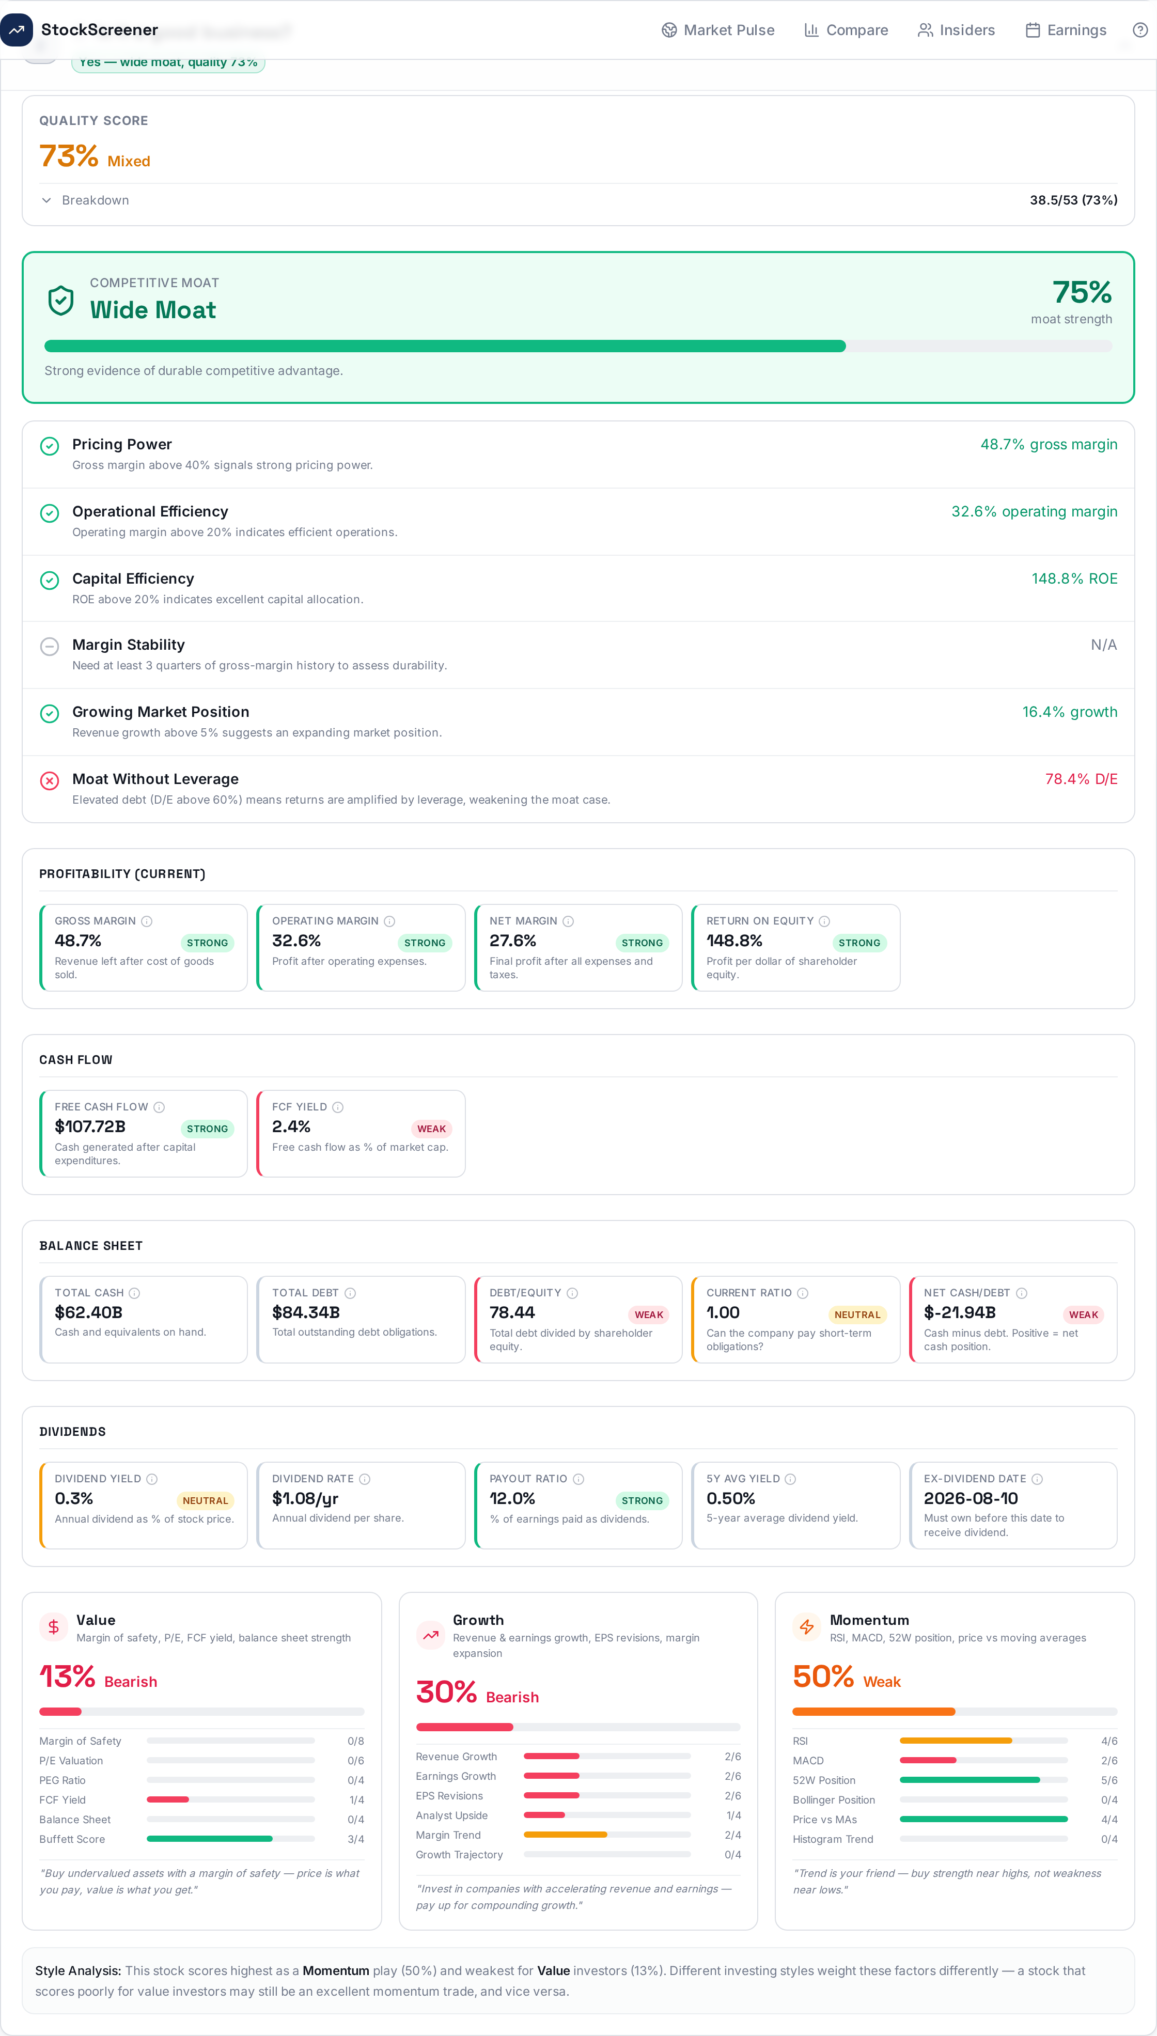Click the Margin of Safety row
Image resolution: width=1157 pixels, height=2036 pixels.
point(202,1741)
